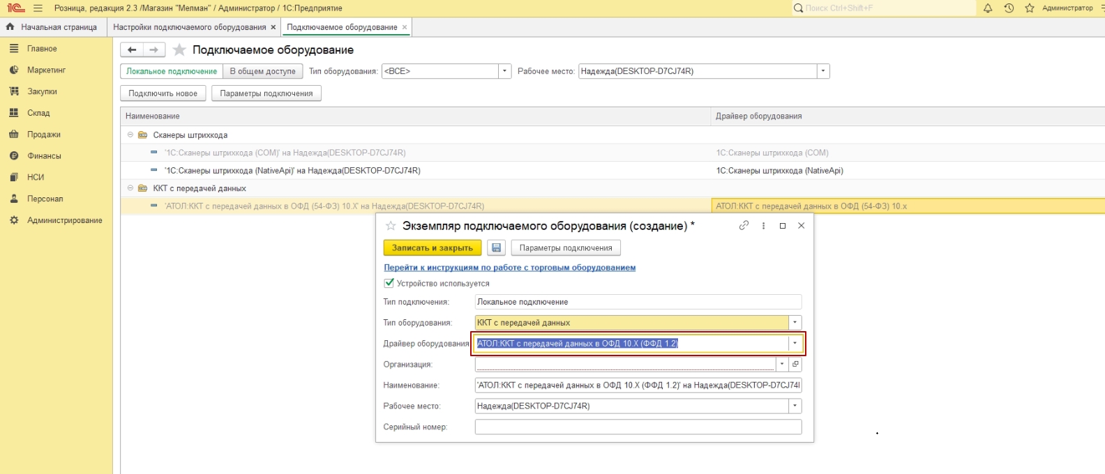Select Локальное подключение toggle button
The height and width of the screenshot is (474, 1105).
(x=172, y=71)
